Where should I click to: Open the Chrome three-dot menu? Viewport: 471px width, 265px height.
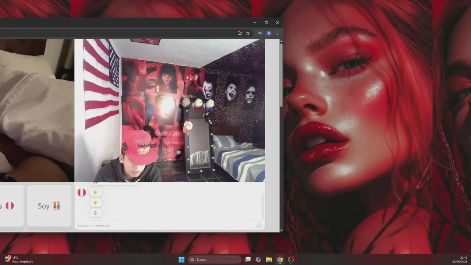(x=277, y=33)
